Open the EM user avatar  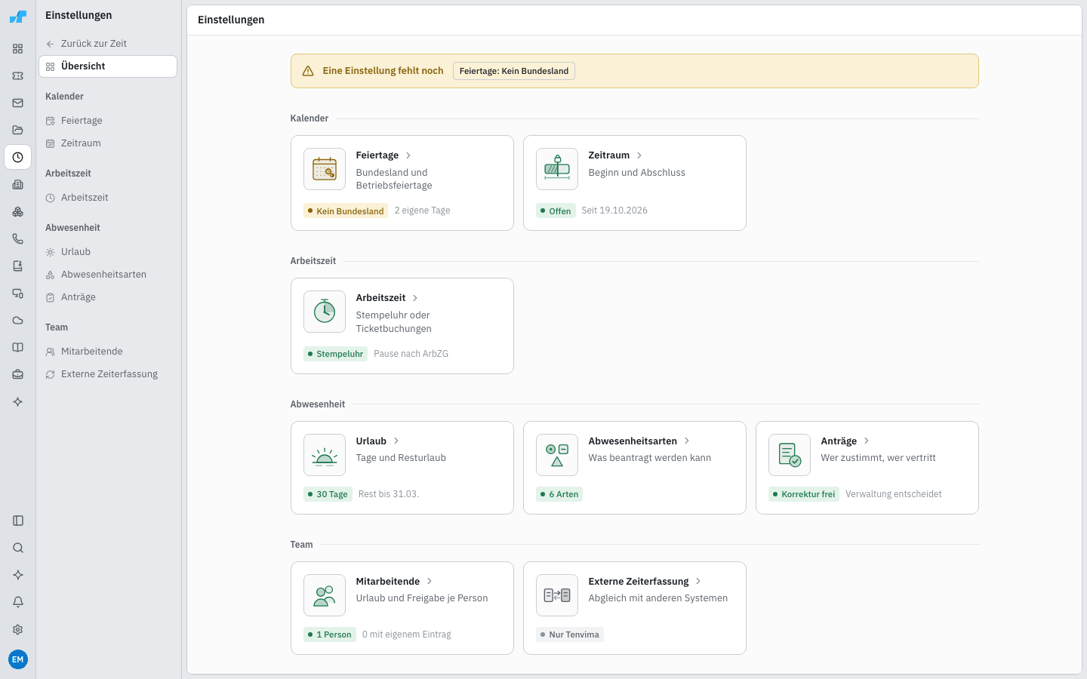coord(18,659)
